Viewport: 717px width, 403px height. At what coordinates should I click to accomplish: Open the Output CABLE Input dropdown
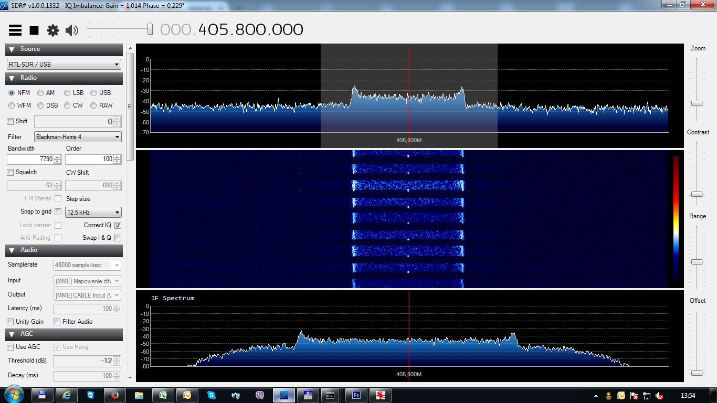click(87, 295)
